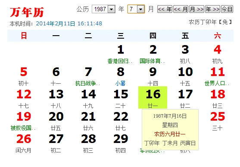Select July 10 十五 date

coord(185,76)
